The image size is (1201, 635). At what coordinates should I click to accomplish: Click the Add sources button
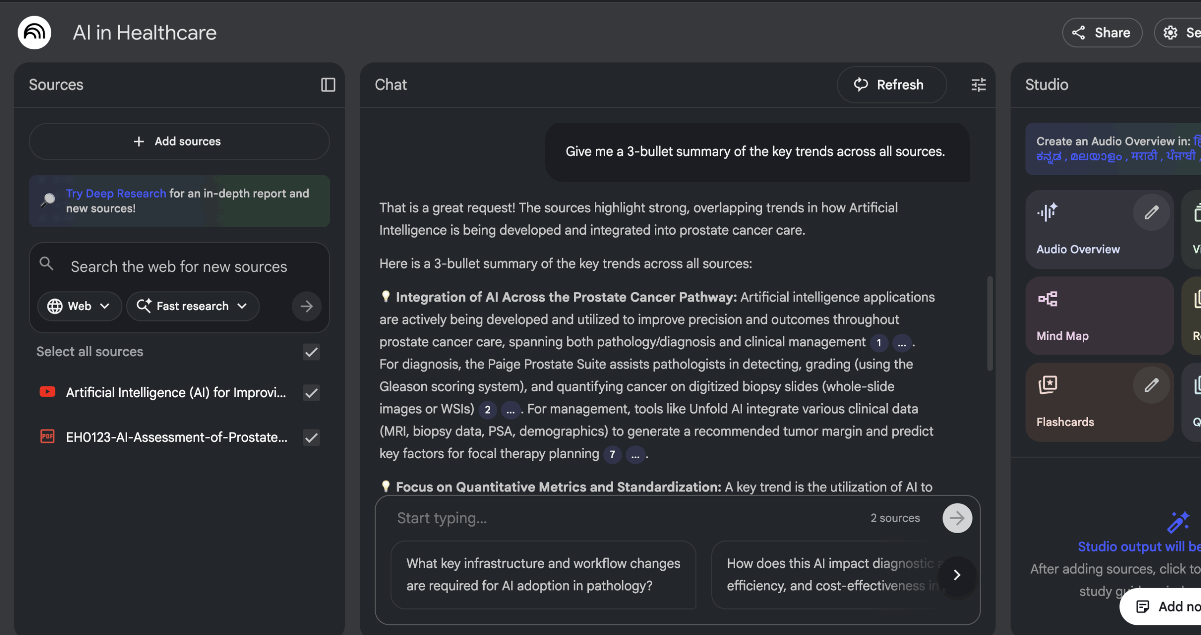[x=179, y=141]
